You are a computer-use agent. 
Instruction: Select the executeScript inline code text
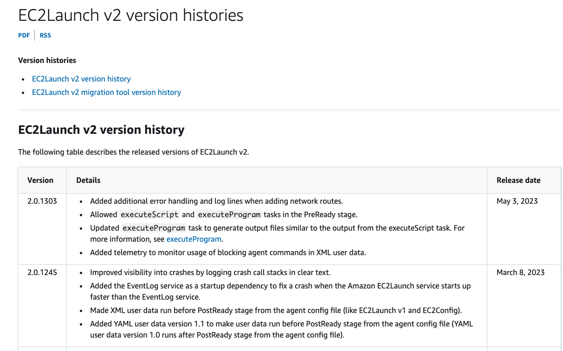149,214
